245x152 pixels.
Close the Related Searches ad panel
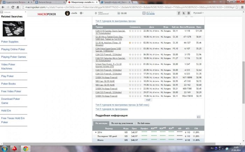pos(26,12)
